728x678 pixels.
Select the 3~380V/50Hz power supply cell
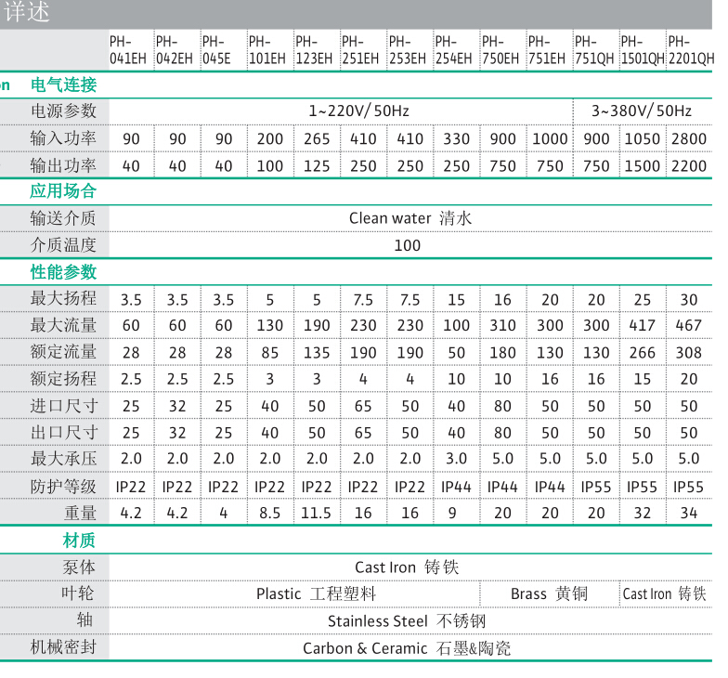click(642, 111)
